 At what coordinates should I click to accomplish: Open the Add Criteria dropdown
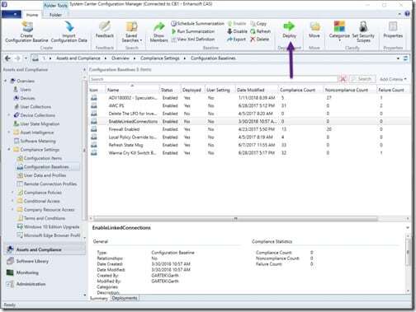[x=393, y=79]
